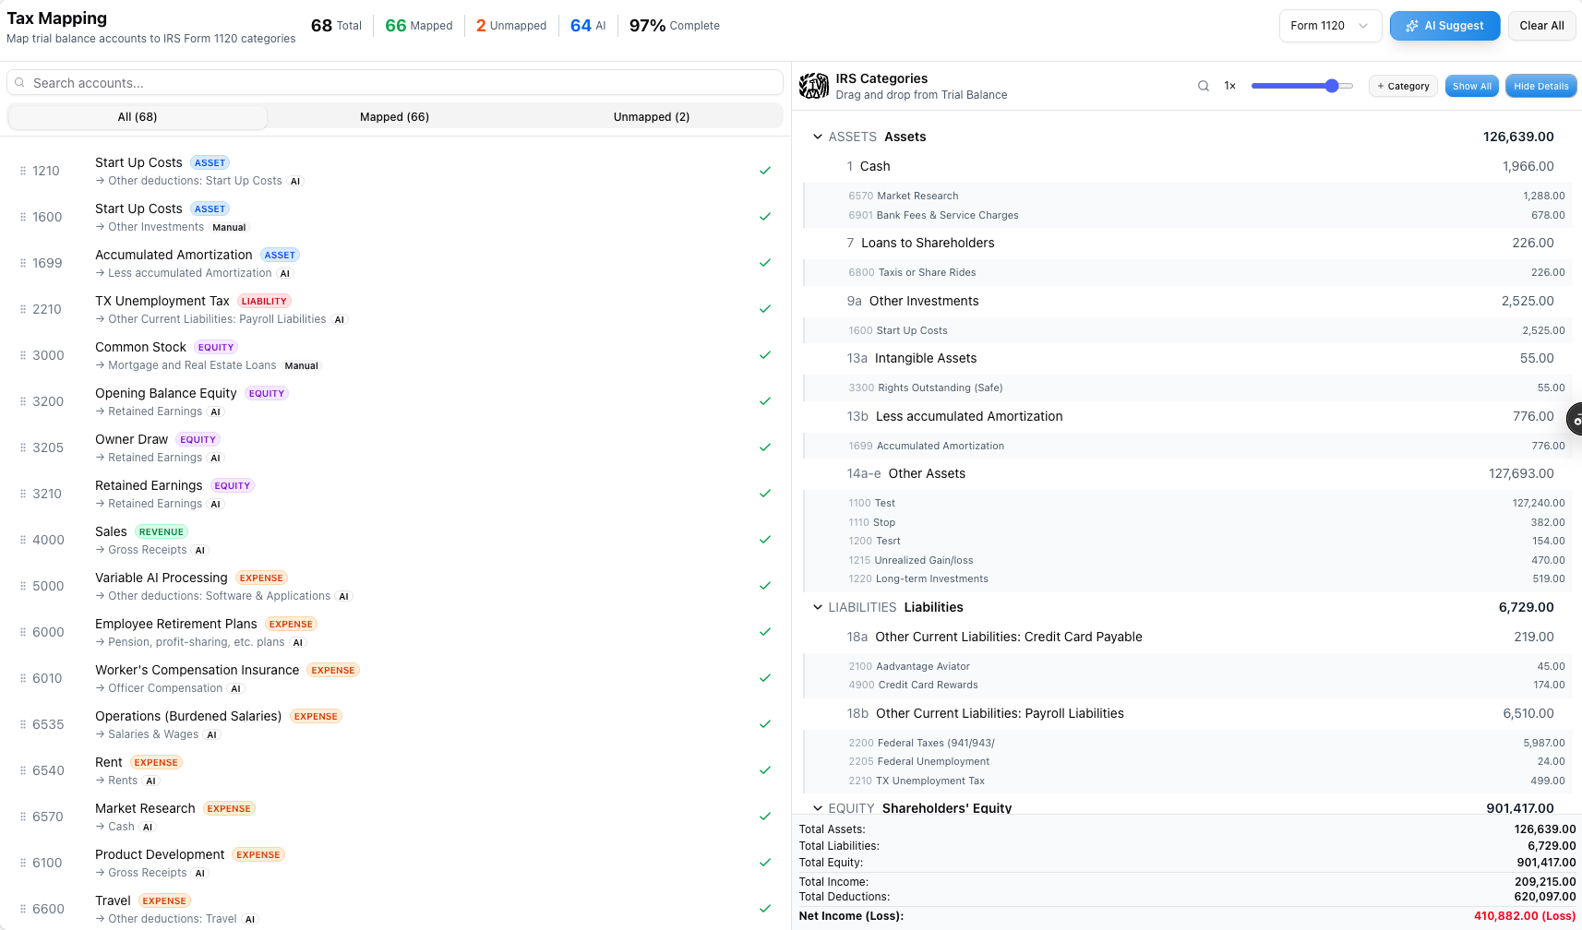
Task: Click the AI badge on Gross Receipts mapping for Sales
Action: [x=199, y=550]
